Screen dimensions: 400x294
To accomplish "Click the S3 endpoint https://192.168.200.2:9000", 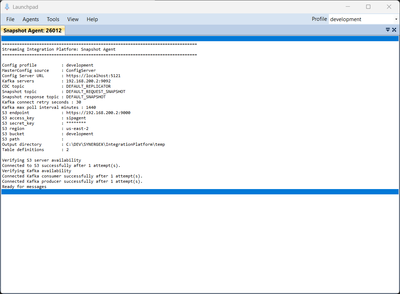I will [x=98, y=113].
